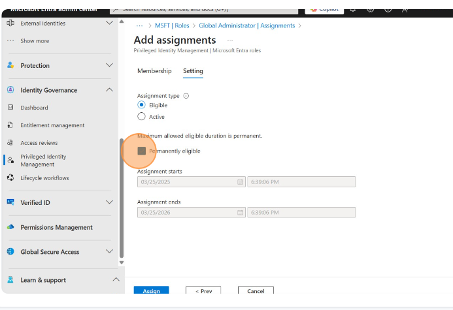Viewport: 453px width, 310px height.
Task: Click the search resources box at top
Action: 204,10
